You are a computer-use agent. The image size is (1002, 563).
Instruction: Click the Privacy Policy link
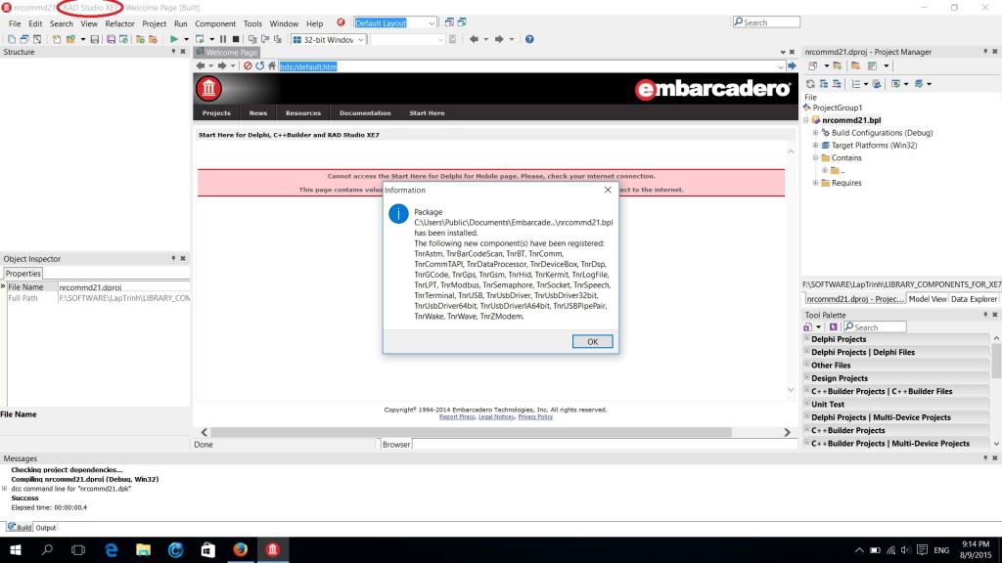point(535,416)
